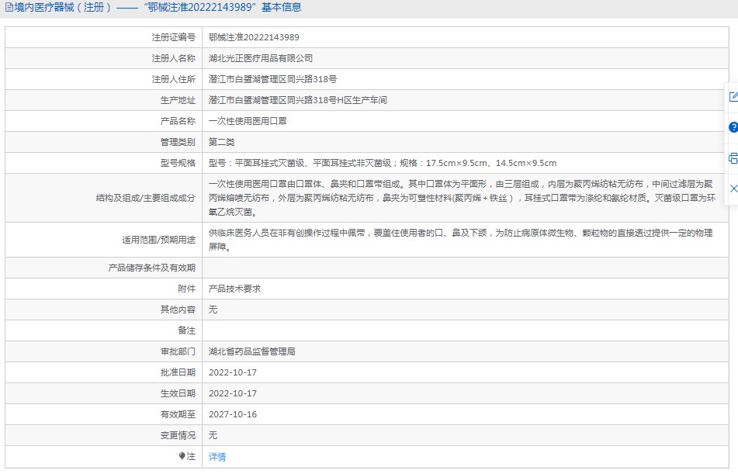Click the 其他内容 label
Viewport: 738px width, 474px height.
(178, 310)
